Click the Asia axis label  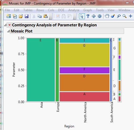42,105
